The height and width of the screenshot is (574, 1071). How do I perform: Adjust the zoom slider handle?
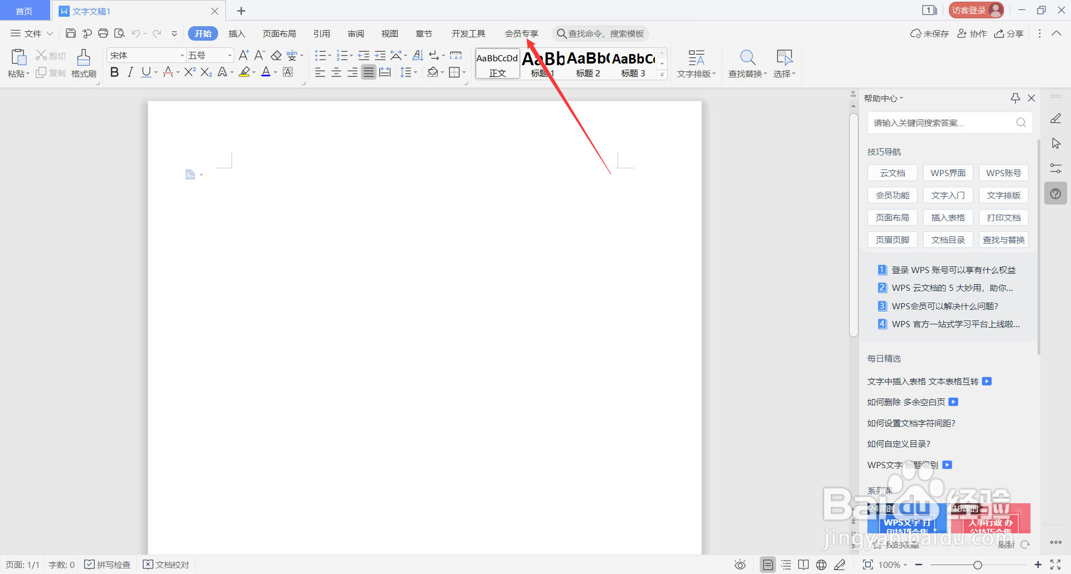(x=977, y=565)
